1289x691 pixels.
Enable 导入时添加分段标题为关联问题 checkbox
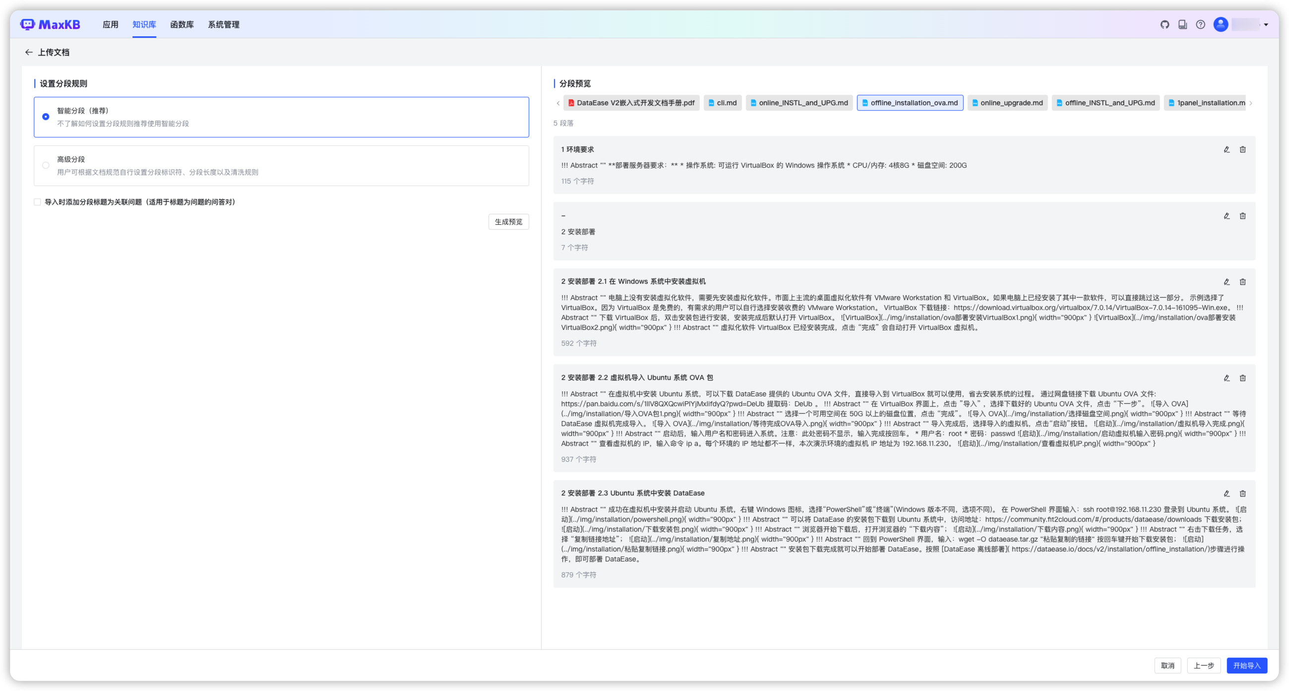(x=38, y=202)
